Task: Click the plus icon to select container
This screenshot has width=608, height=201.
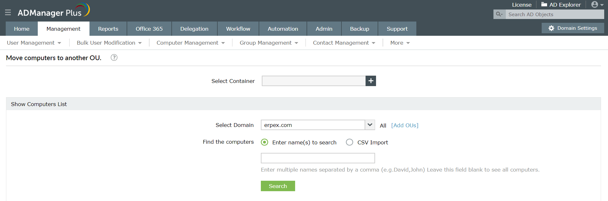Action: point(371,81)
